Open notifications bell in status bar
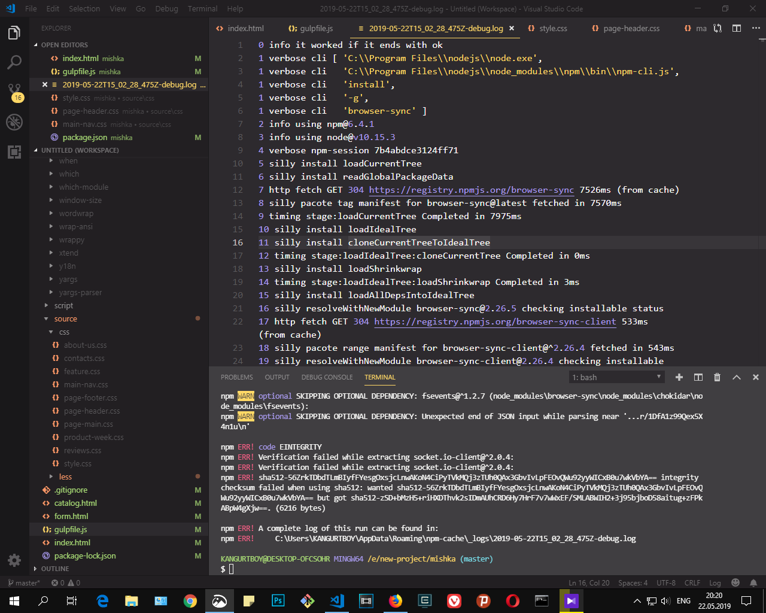766x613 pixels. [x=753, y=582]
